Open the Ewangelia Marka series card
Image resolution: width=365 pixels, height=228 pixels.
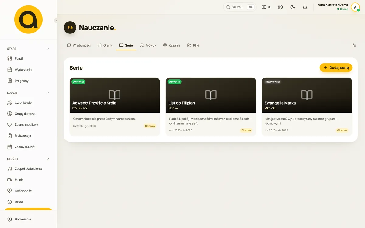click(x=307, y=107)
